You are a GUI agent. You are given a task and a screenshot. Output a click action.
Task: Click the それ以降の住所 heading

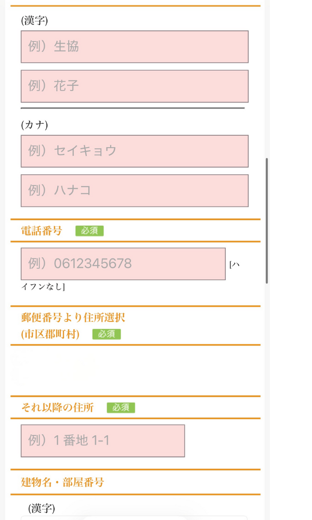pos(58,408)
